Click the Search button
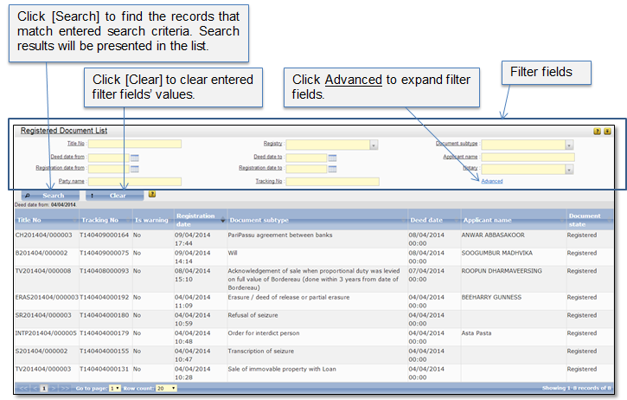The width and height of the screenshot is (627, 400). pos(48,196)
